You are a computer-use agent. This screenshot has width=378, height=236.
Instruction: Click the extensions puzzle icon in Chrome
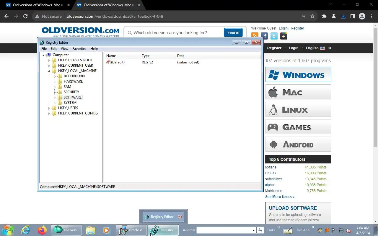[324, 16]
